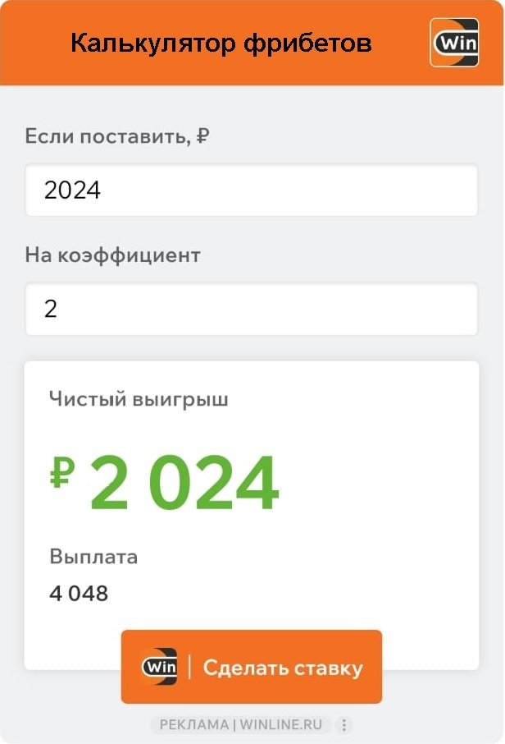This screenshot has height=744, width=505.
Task: Select the green net winnings value 2 024
Action: (x=184, y=482)
